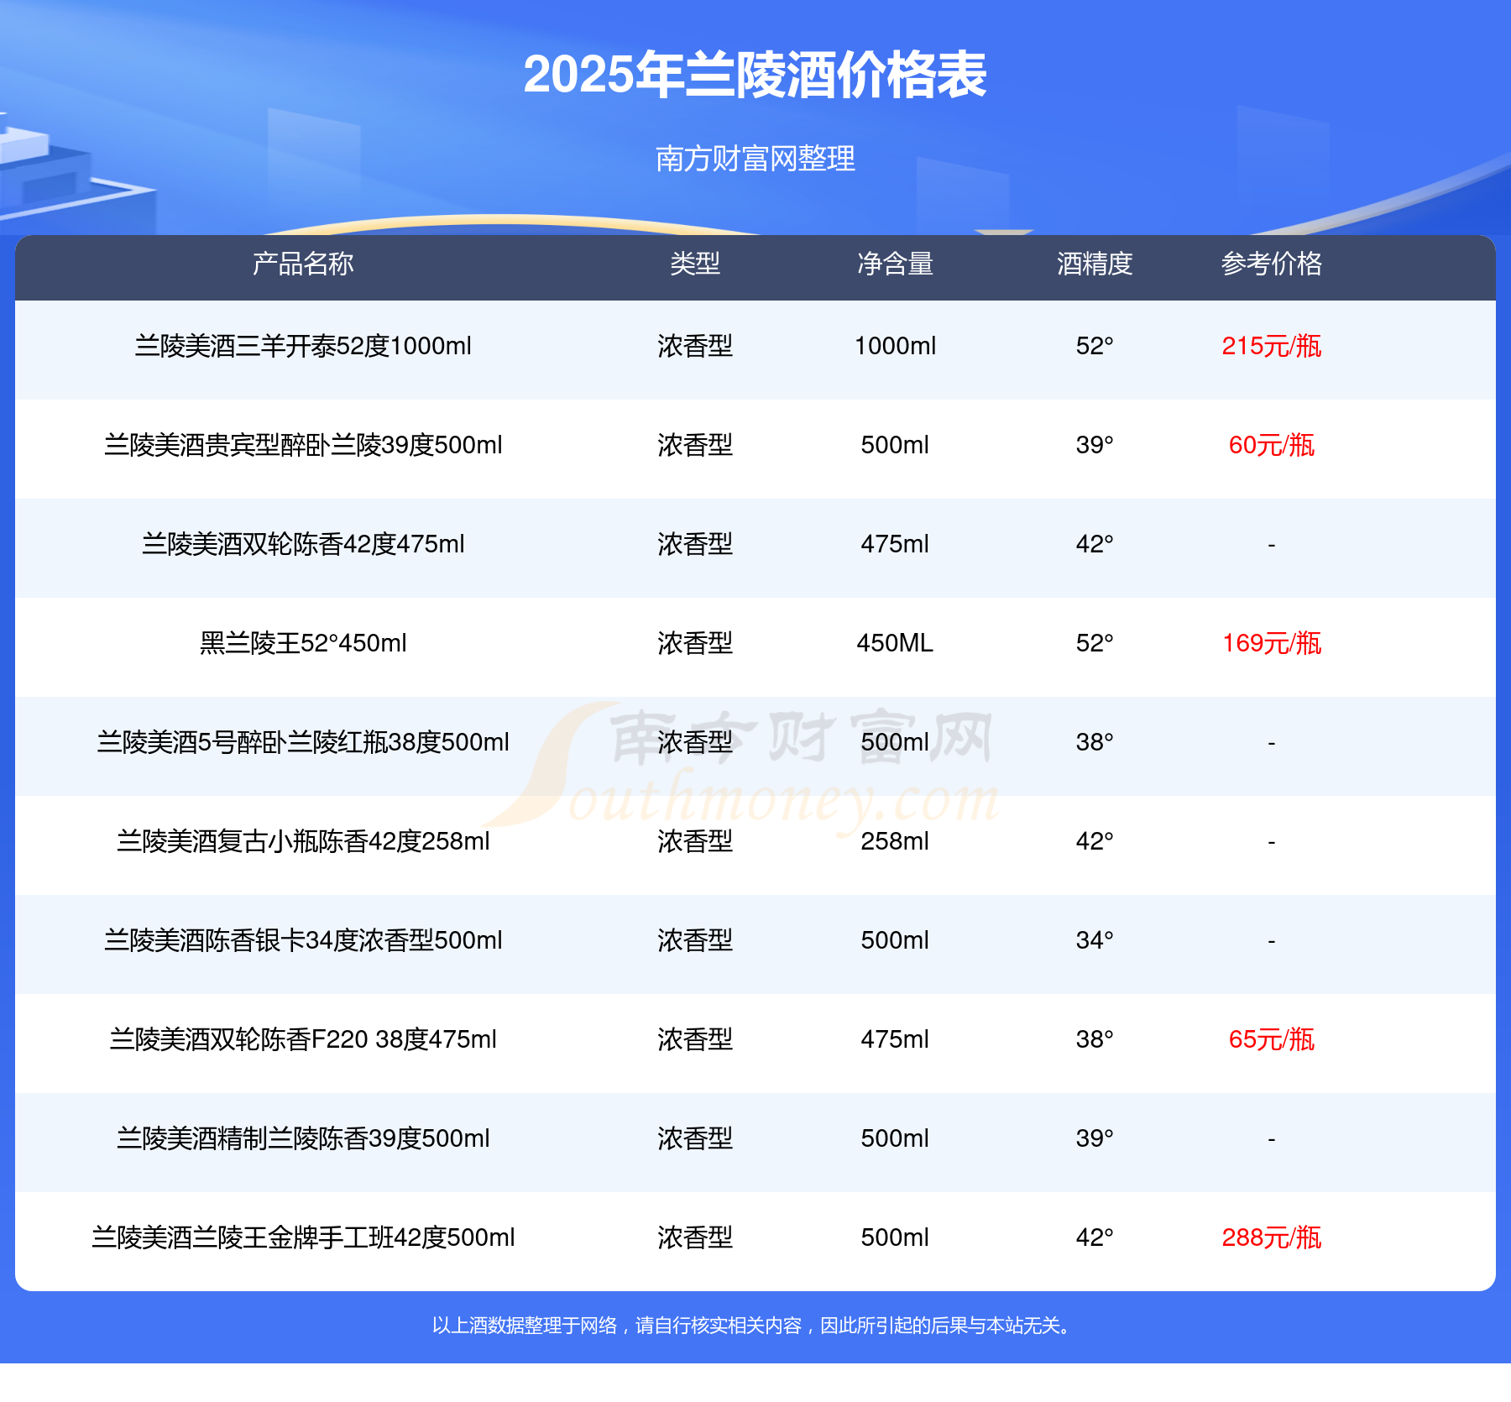
Task: Click the 产品名称 column header
Action: coord(303,264)
